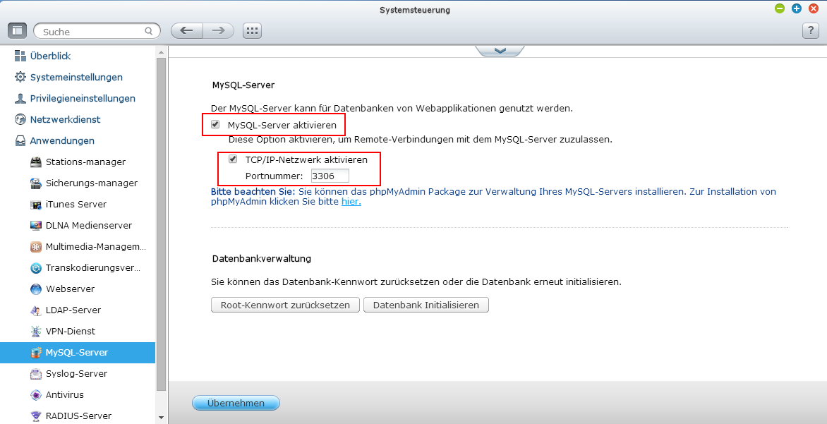Viewport: 827px width, 424px height.
Task: Select Sicherungs-manager entry
Action: 91,183
